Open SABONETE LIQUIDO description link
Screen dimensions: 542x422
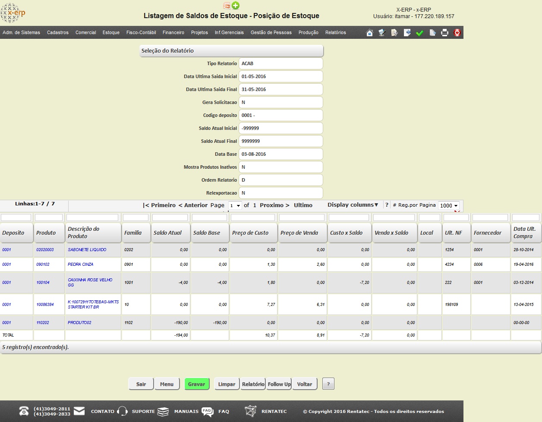(87, 250)
